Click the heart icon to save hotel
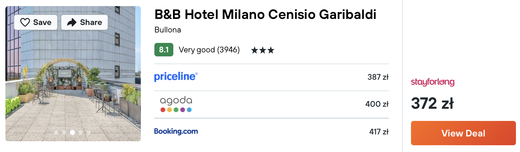The image size is (520, 152). [25, 22]
